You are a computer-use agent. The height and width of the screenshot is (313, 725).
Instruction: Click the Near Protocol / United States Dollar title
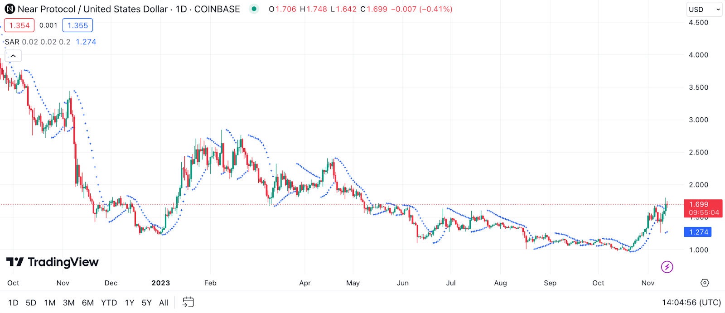(x=92, y=9)
